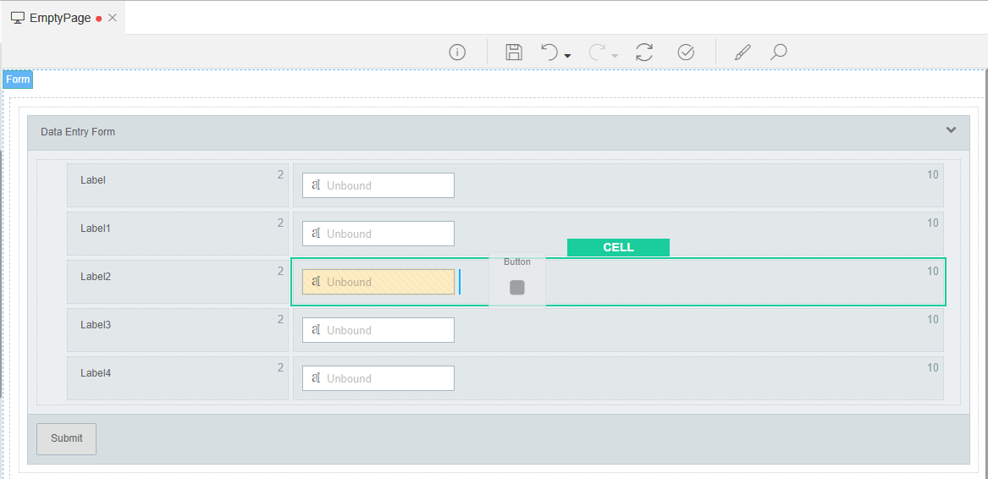
Task: Click the Undo arrow icon
Action: pyautogui.click(x=549, y=52)
